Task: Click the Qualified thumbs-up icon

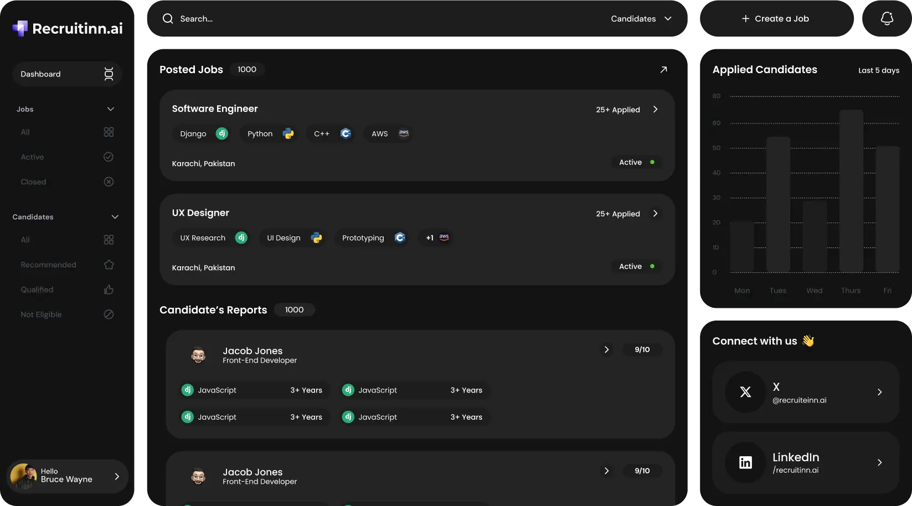Action: click(109, 290)
